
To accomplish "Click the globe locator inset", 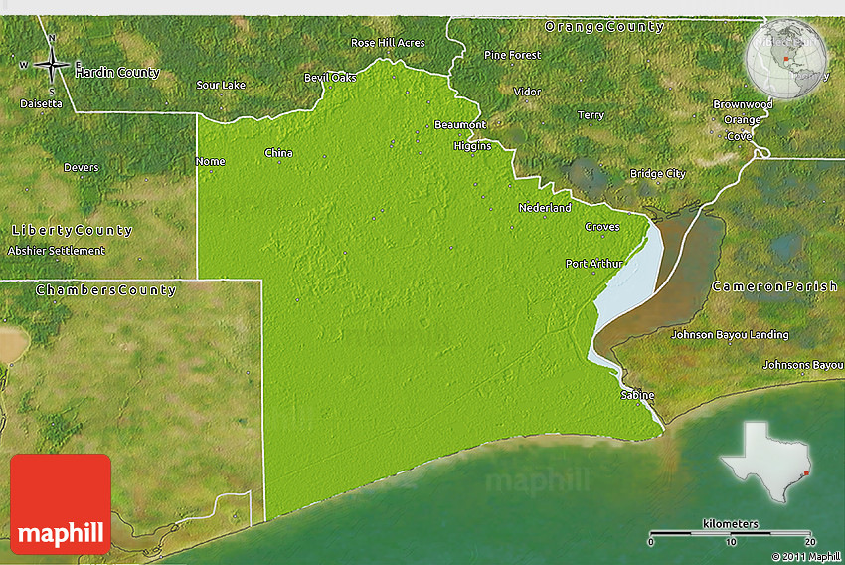I will pyautogui.click(x=785, y=60).
